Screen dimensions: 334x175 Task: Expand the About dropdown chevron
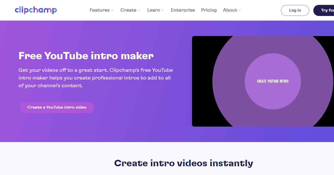[x=240, y=10]
